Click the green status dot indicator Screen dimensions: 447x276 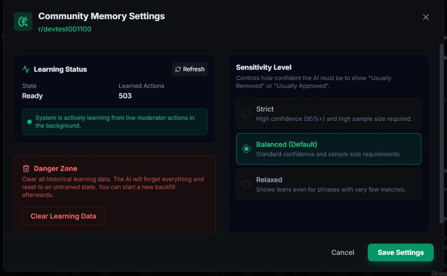click(x=29, y=122)
